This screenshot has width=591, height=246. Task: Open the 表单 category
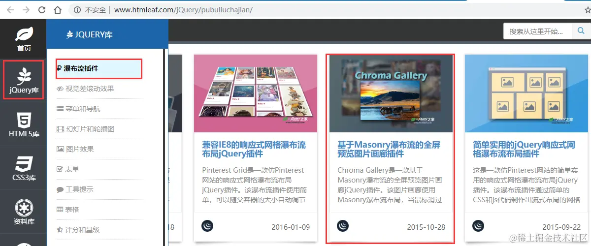coord(68,169)
